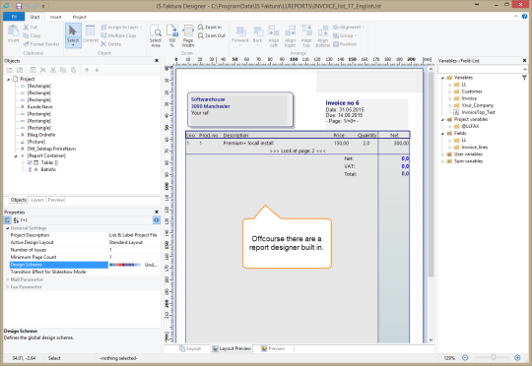
Task: Select Kunde.Navn in Objects tree
Action: 40,106
